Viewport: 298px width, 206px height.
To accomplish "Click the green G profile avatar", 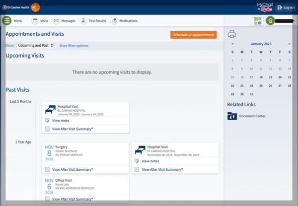I will (x=270, y=21).
